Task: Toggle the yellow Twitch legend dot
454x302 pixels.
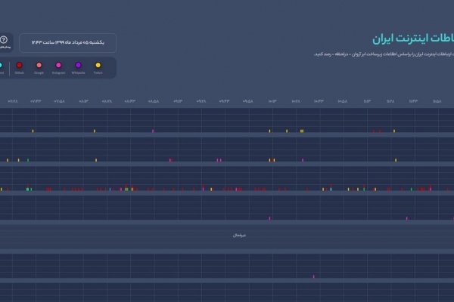Action: [98, 65]
